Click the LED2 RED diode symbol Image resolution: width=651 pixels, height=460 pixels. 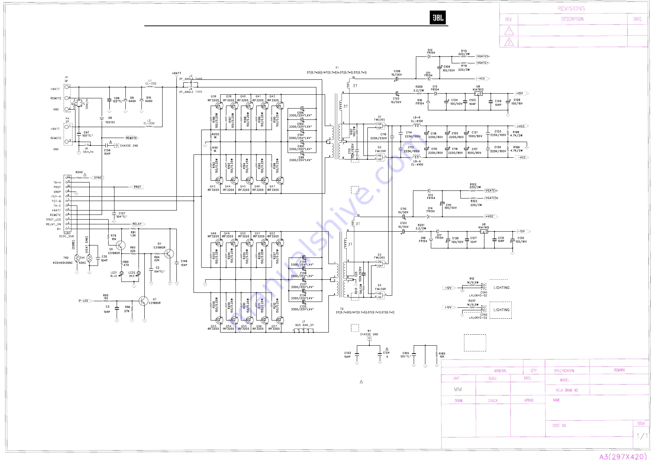point(138,273)
